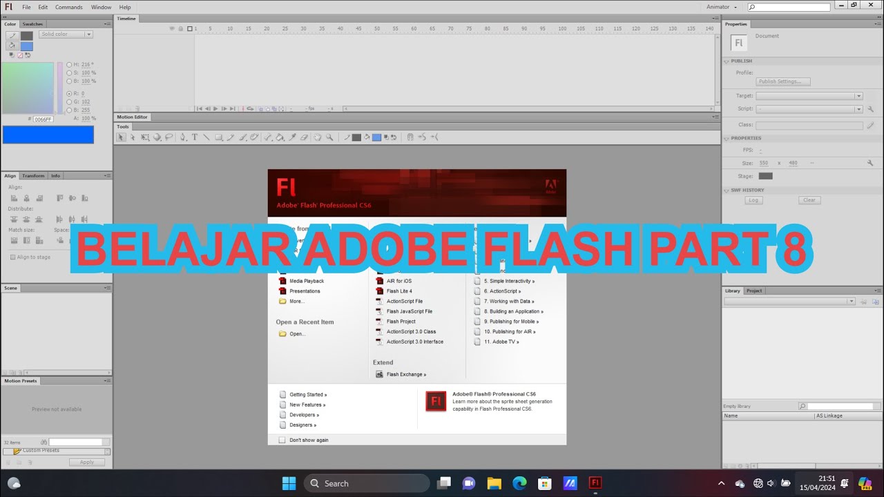Open the Commands menu
Viewport: 884px width, 497px height.
pos(69,7)
